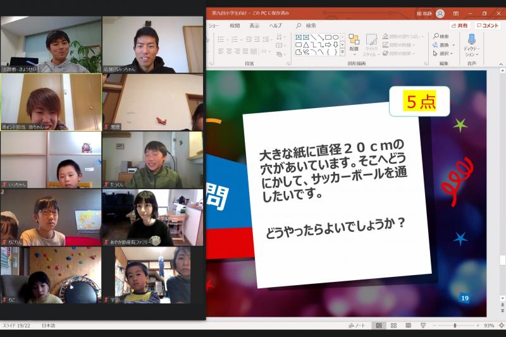Screen dimensions: 506x337
Task: Open the user account profile icon
Action: click(440, 13)
